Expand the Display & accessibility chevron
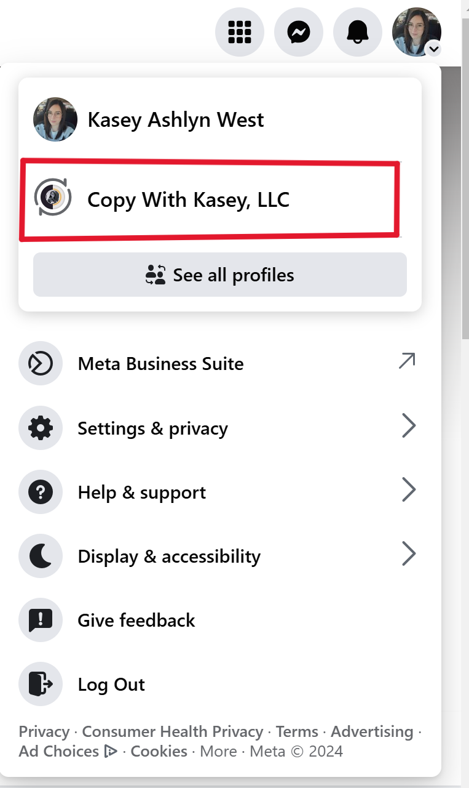The image size is (469, 788). coord(409,554)
